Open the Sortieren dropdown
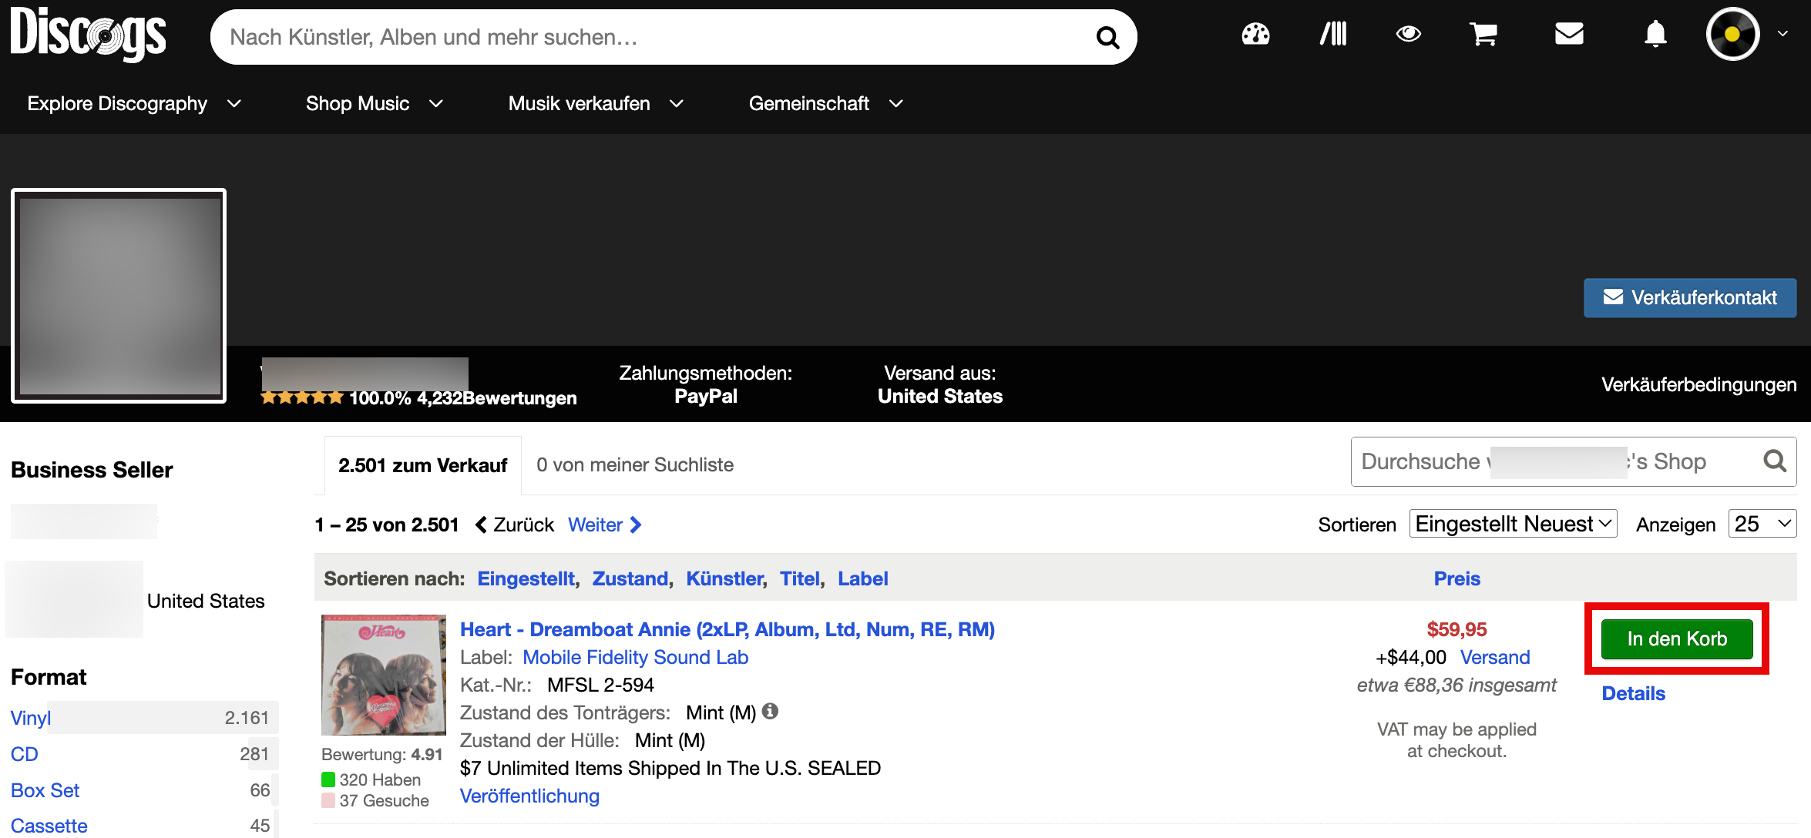 point(1513,524)
